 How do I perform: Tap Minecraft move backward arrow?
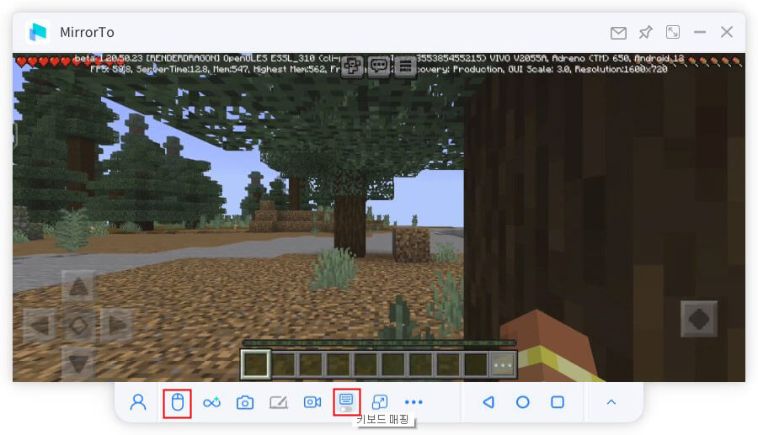click(x=78, y=364)
